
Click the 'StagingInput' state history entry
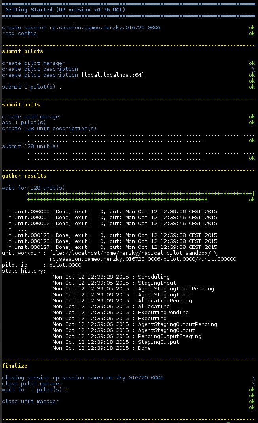pyautogui.click(x=114, y=283)
